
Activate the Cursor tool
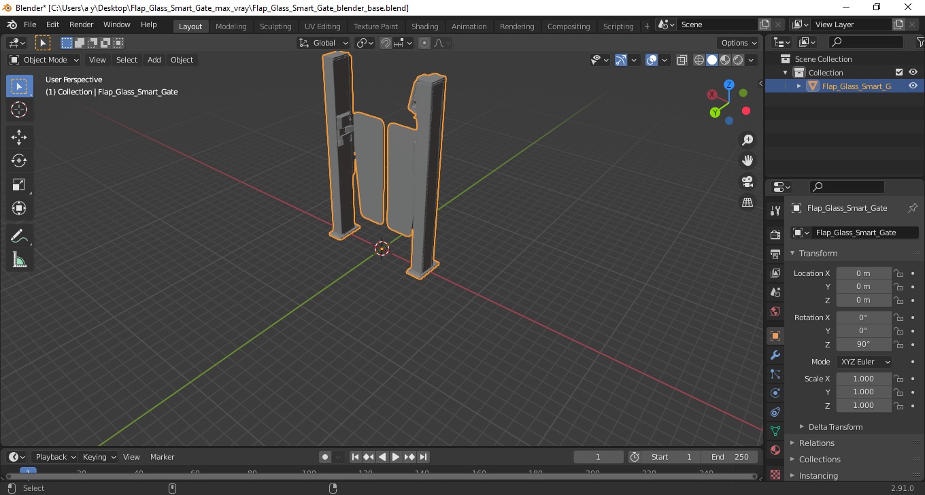point(19,109)
